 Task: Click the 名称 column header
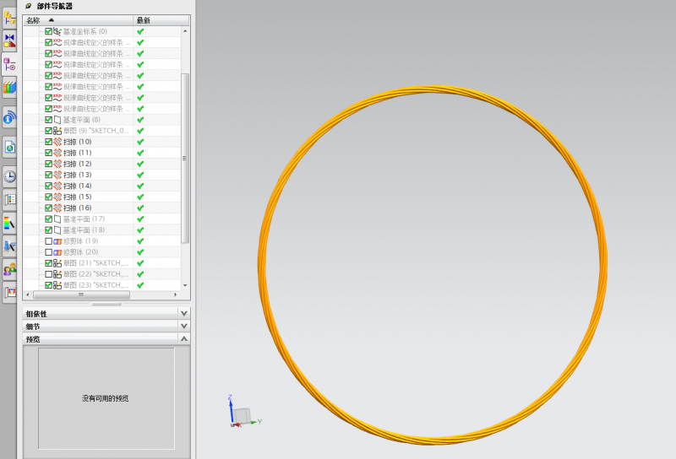(x=78, y=20)
